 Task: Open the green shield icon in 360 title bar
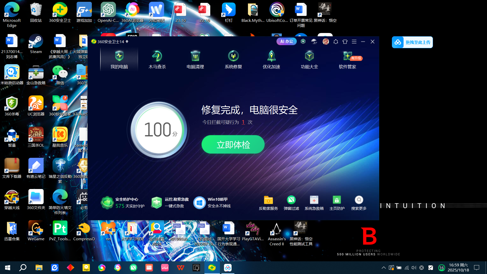point(303,41)
